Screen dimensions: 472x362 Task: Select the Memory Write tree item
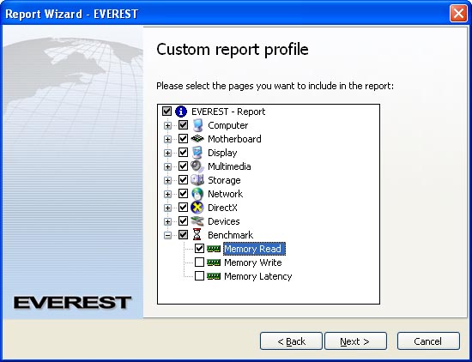(x=253, y=262)
